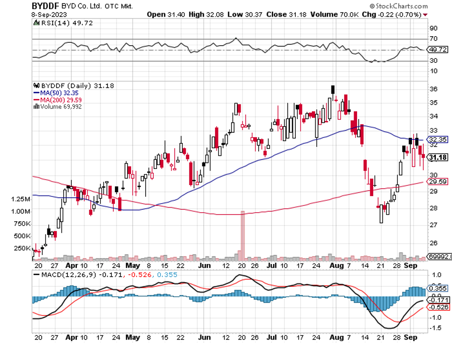Image resolution: width=452 pixels, height=343 pixels.
Task: Click the MACD(12,26,9) legend line marker
Action: pos(37,274)
